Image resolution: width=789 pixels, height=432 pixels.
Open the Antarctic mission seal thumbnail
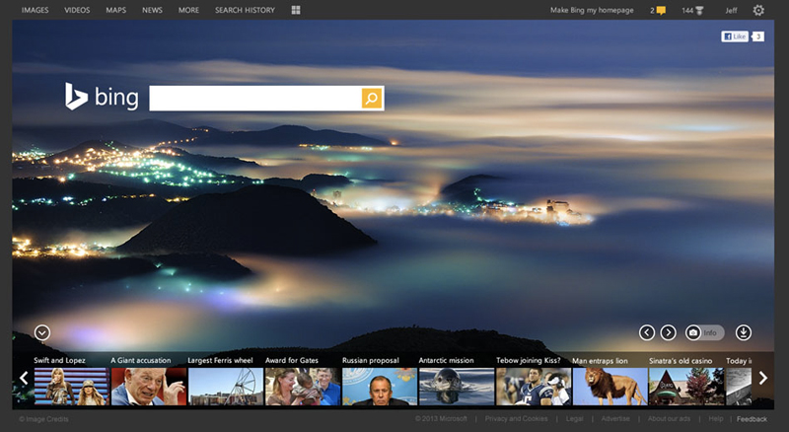[x=457, y=387]
